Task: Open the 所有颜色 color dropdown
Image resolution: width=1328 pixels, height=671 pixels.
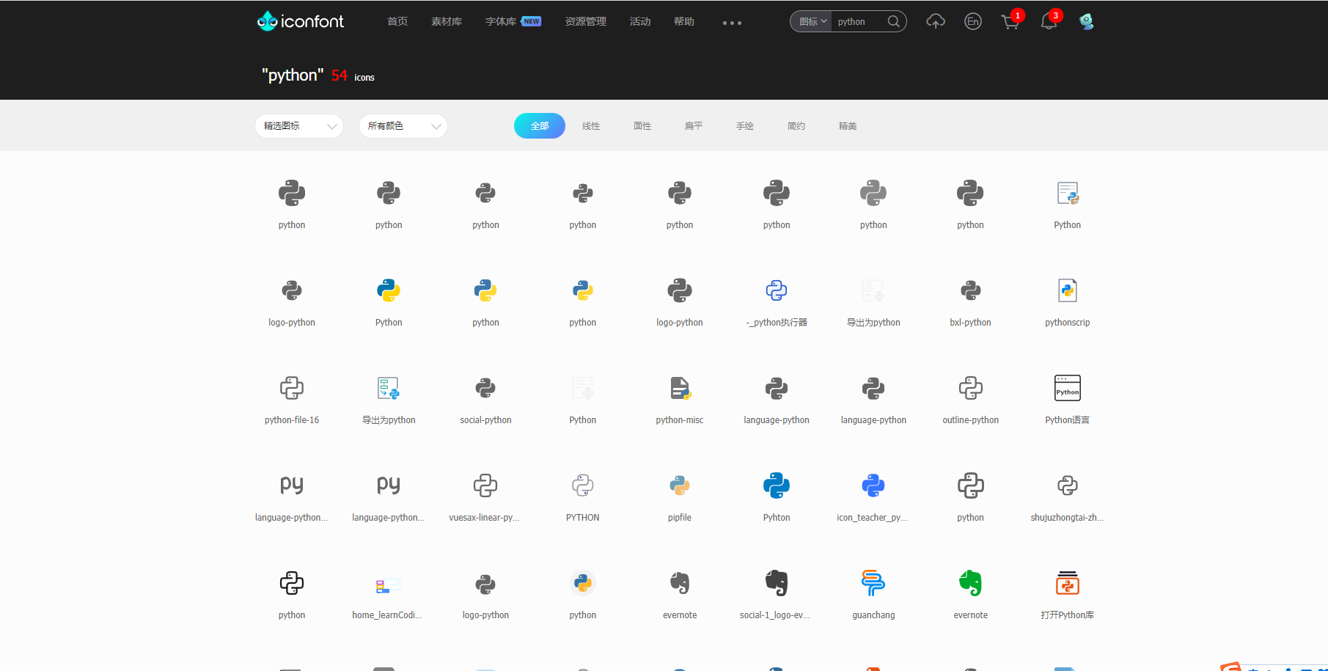Action: point(403,126)
